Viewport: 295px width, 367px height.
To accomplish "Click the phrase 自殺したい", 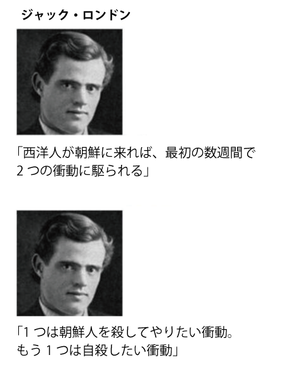I will coord(115,351).
